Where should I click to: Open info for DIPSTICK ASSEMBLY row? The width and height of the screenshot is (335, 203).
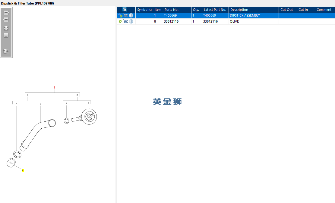tap(131, 15)
